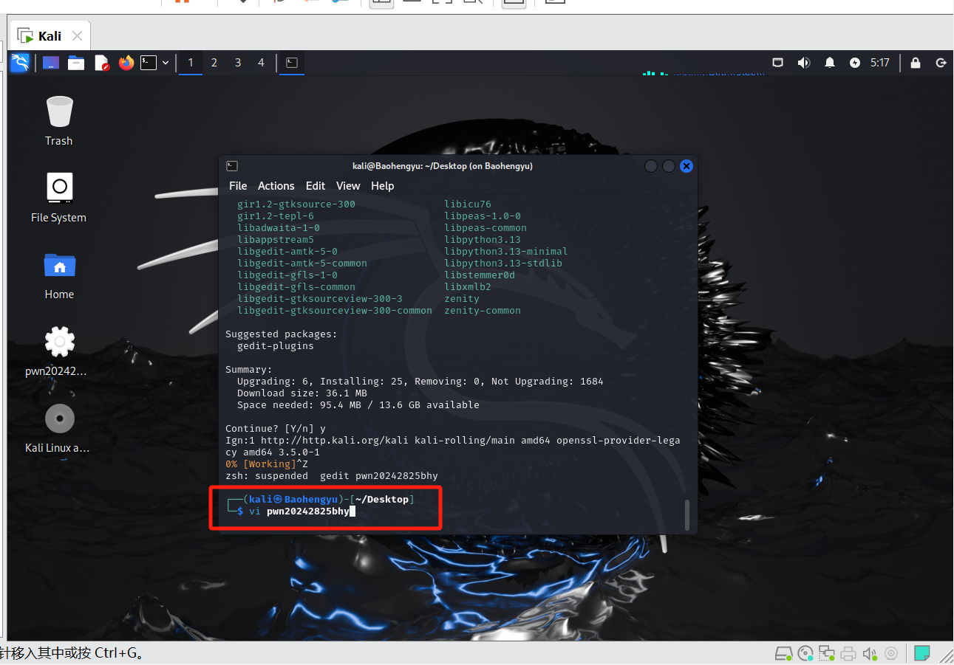Click the 'Continue? [Y/n] y' line
This screenshot has height=665, width=954.
tap(276, 429)
